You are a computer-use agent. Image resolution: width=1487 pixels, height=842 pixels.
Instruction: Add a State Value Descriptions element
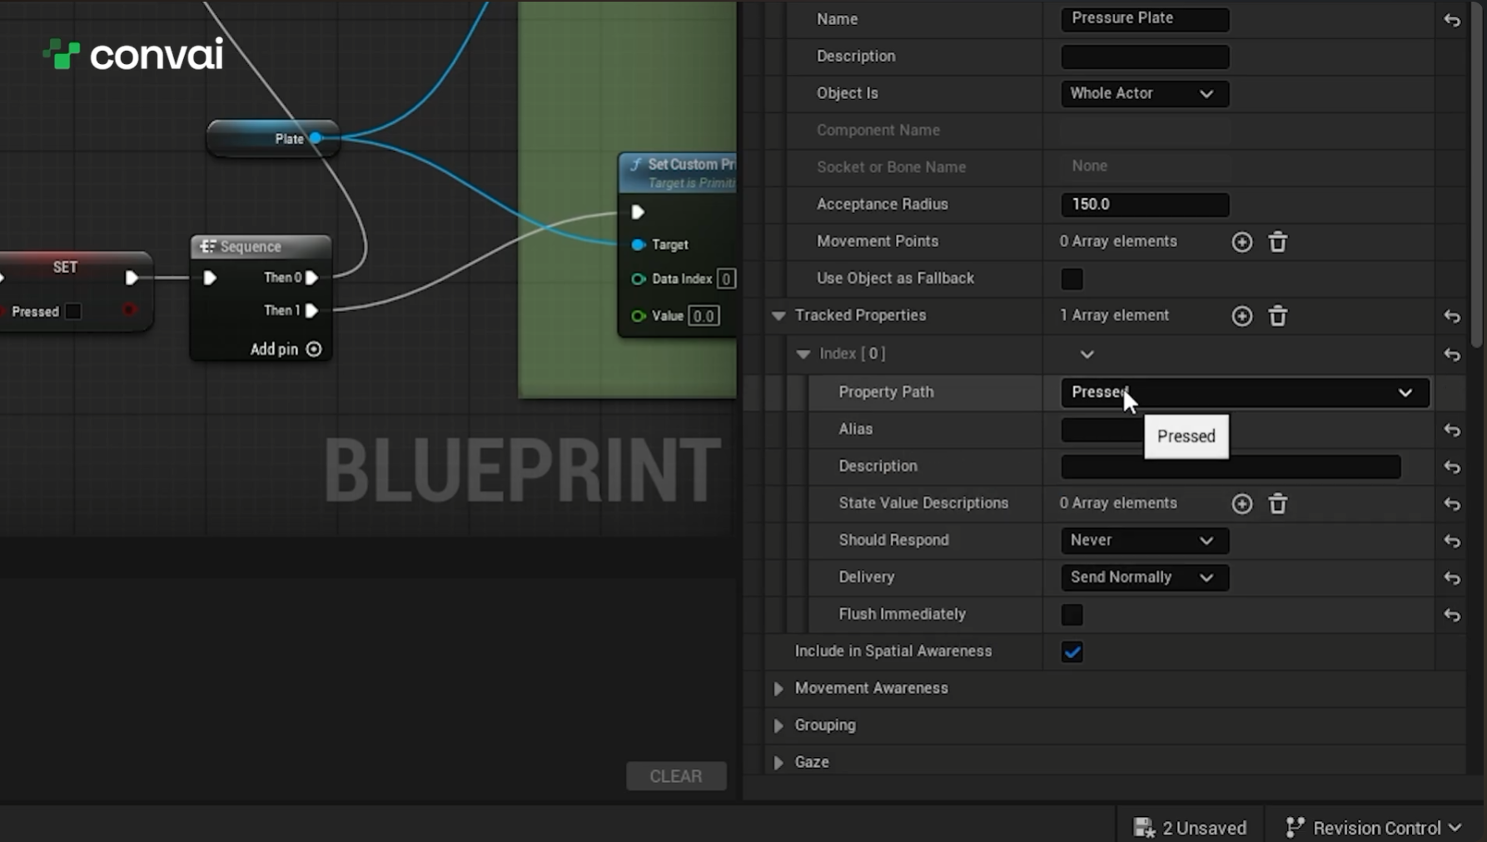point(1242,504)
